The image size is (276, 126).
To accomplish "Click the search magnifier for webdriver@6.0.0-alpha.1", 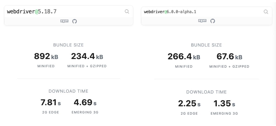I will click(x=266, y=12).
